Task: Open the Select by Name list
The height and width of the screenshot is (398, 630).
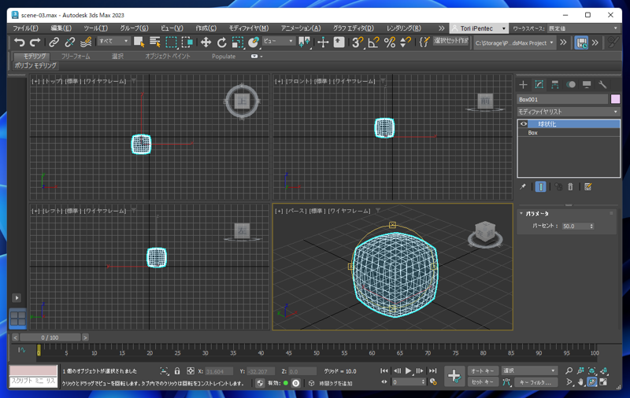Action: pos(154,42)
